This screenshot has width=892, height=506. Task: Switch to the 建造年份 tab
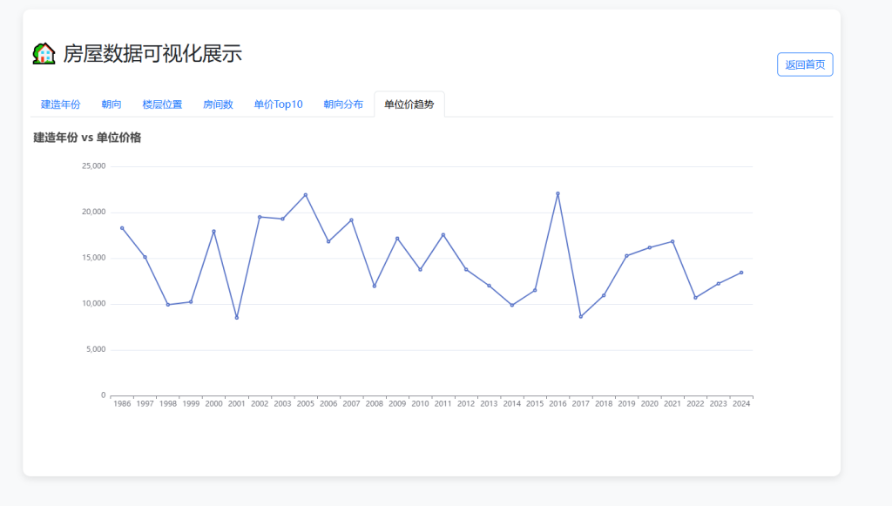pyautogui.click(x=60, y=105)
